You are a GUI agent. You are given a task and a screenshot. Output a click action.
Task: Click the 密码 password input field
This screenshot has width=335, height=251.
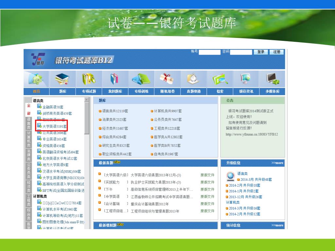tap(241, 52)
